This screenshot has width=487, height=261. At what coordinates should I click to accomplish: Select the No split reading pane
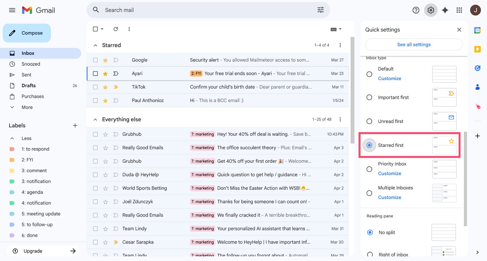pos(370,232)
